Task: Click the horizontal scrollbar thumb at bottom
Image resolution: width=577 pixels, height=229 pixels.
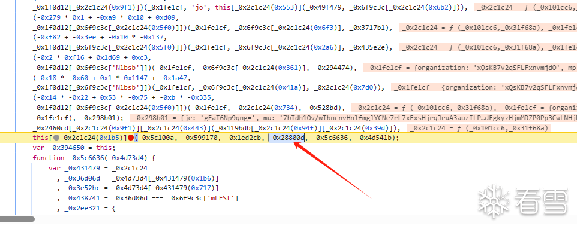Action: tap(17, 219)
